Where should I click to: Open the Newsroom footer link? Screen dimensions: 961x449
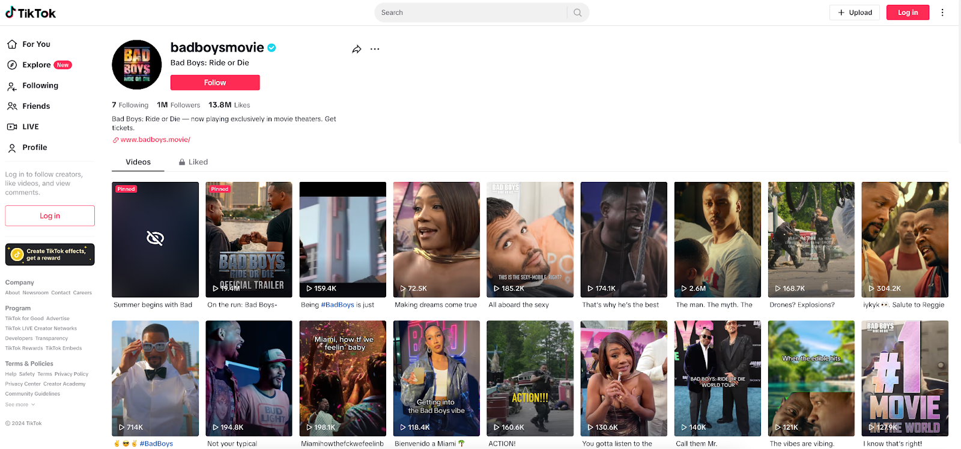35,293
